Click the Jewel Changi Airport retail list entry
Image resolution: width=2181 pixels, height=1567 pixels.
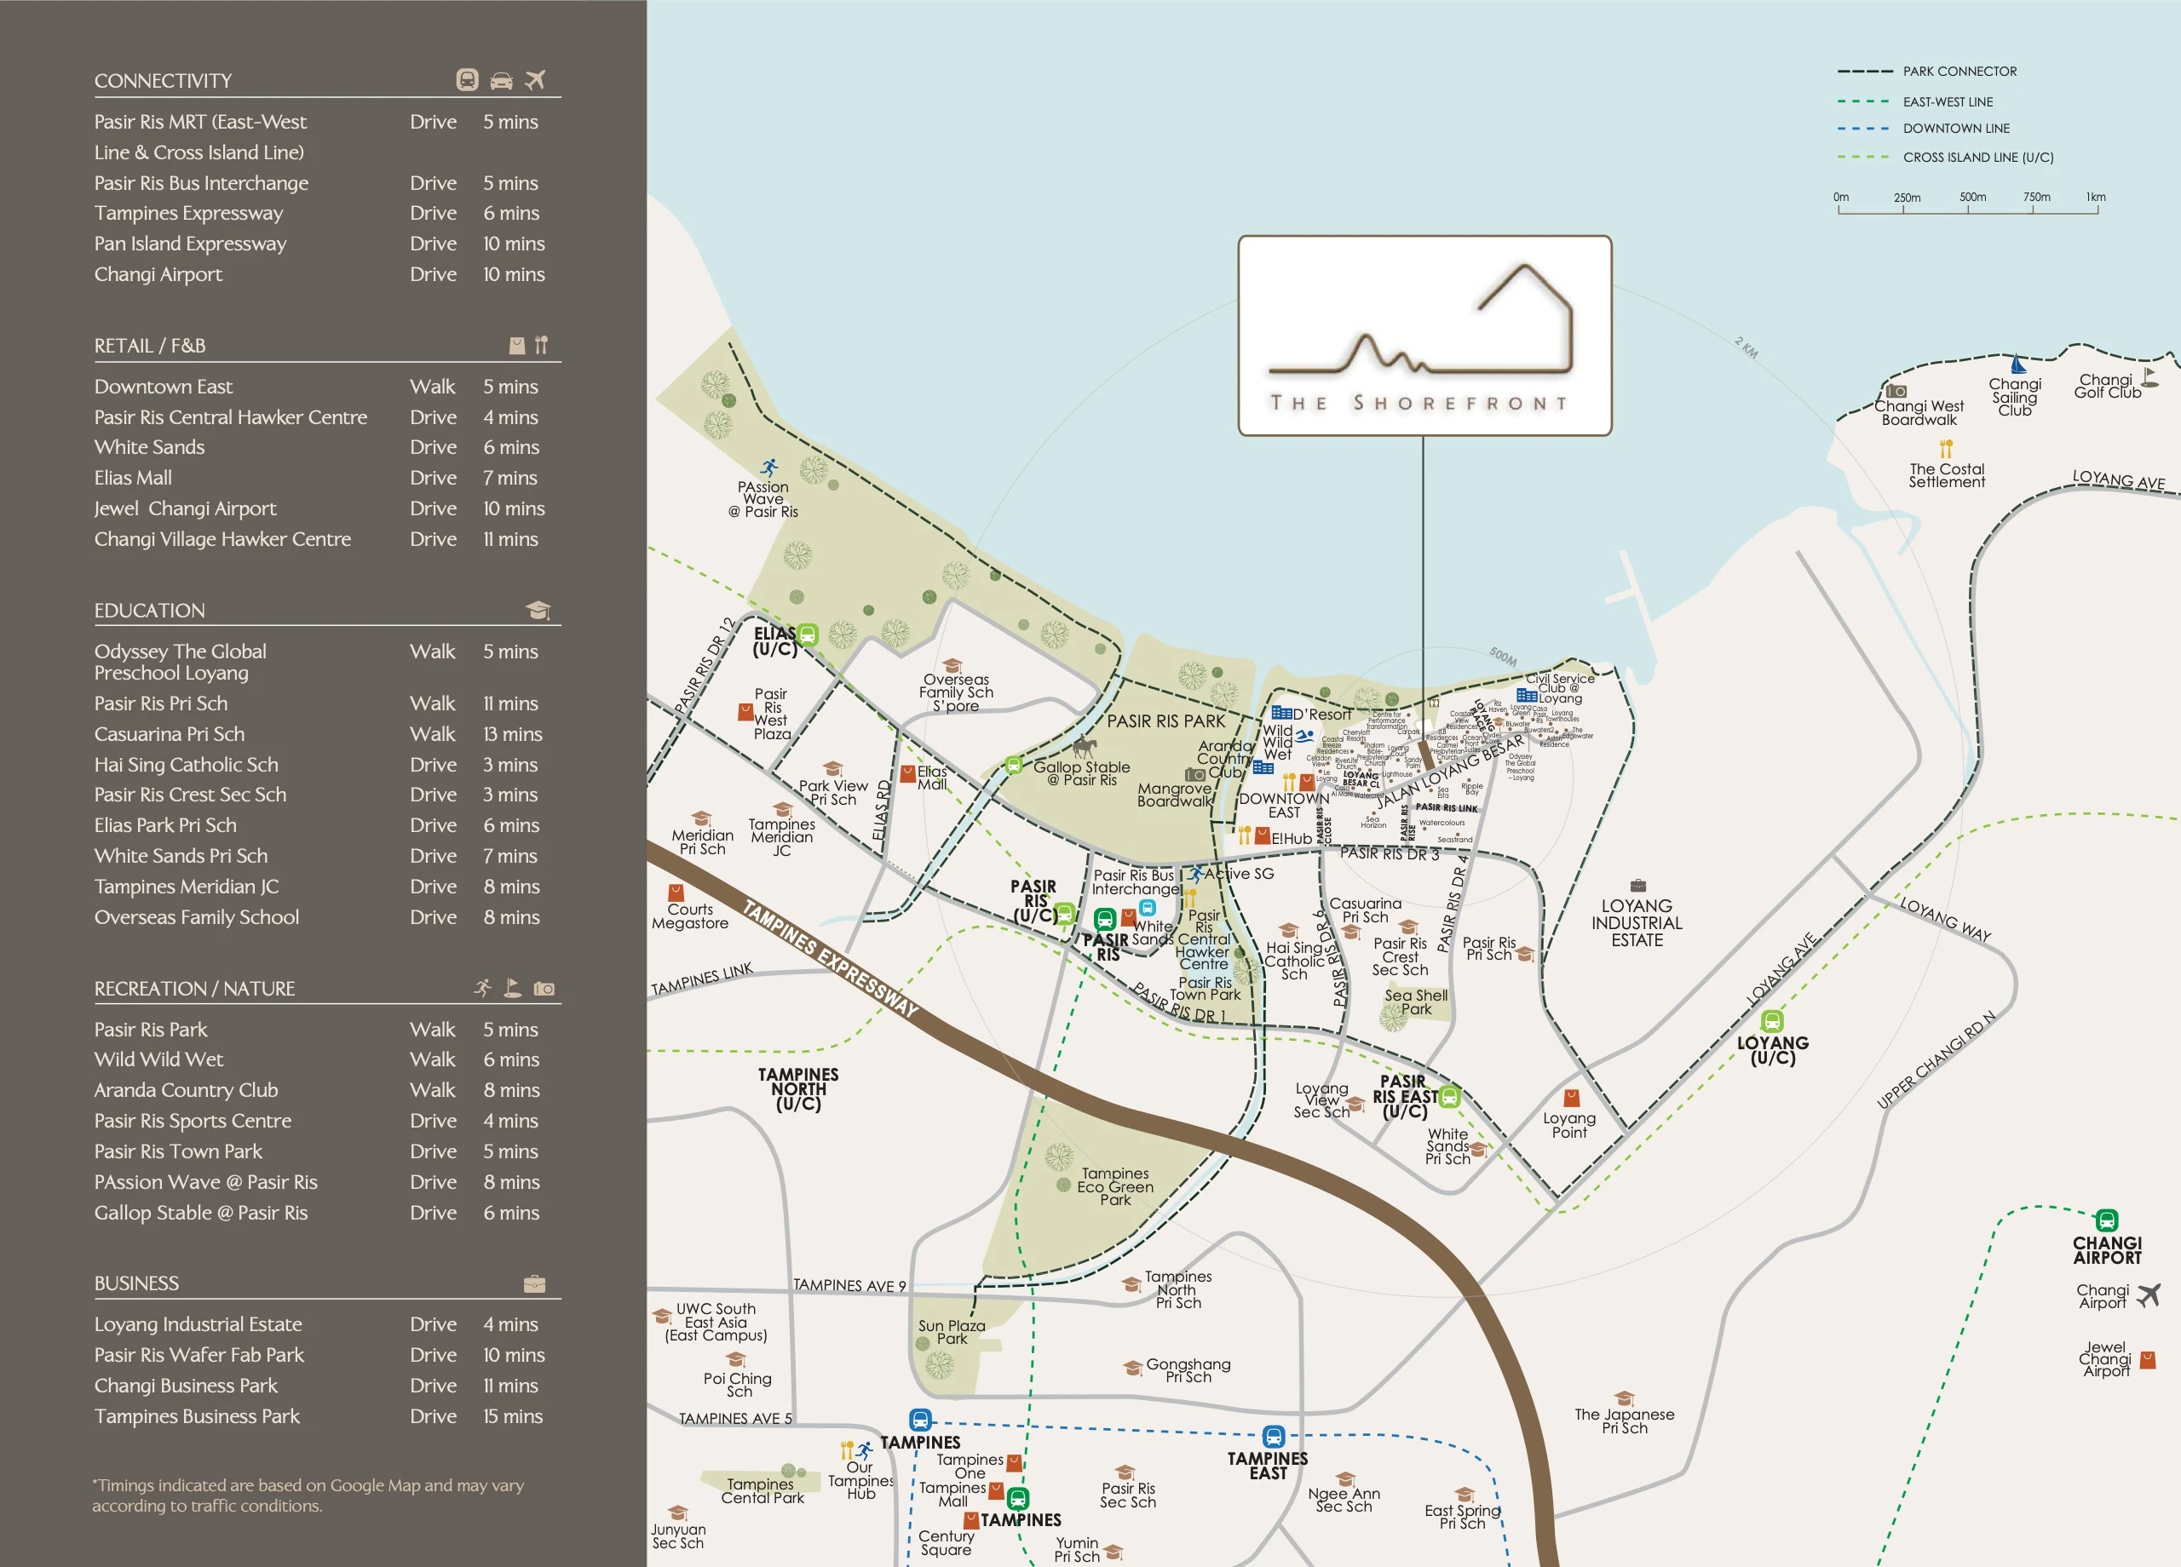coord(185,508)
